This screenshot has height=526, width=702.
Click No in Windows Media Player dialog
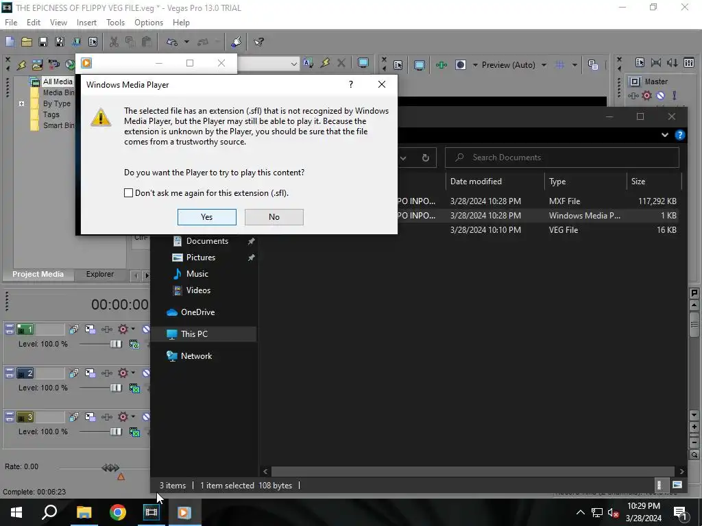point(274,217)
